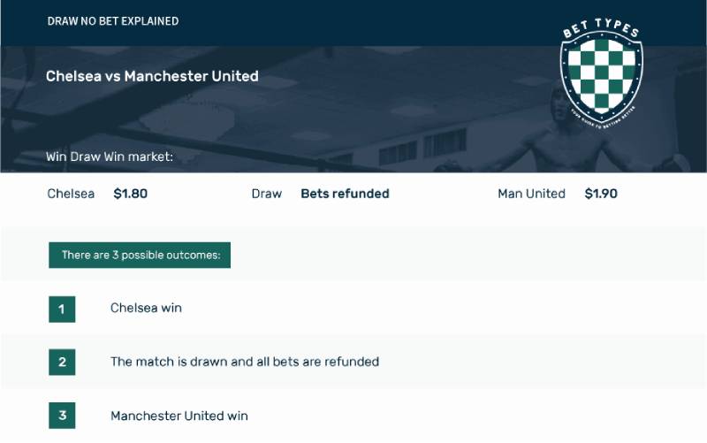
Task: Click the arched BET TYPES logo text
Action: click(x=601, y=28)
